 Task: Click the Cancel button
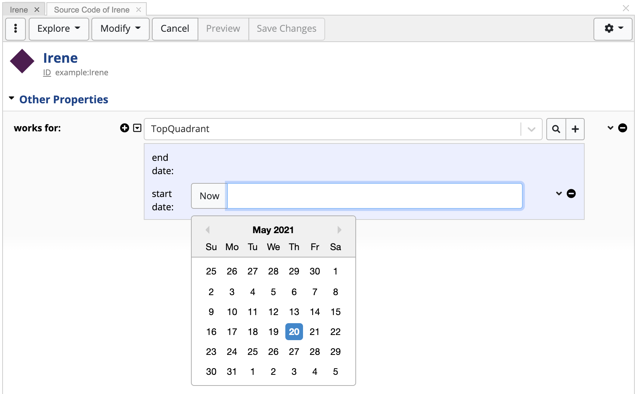click(x=175, y=29)
